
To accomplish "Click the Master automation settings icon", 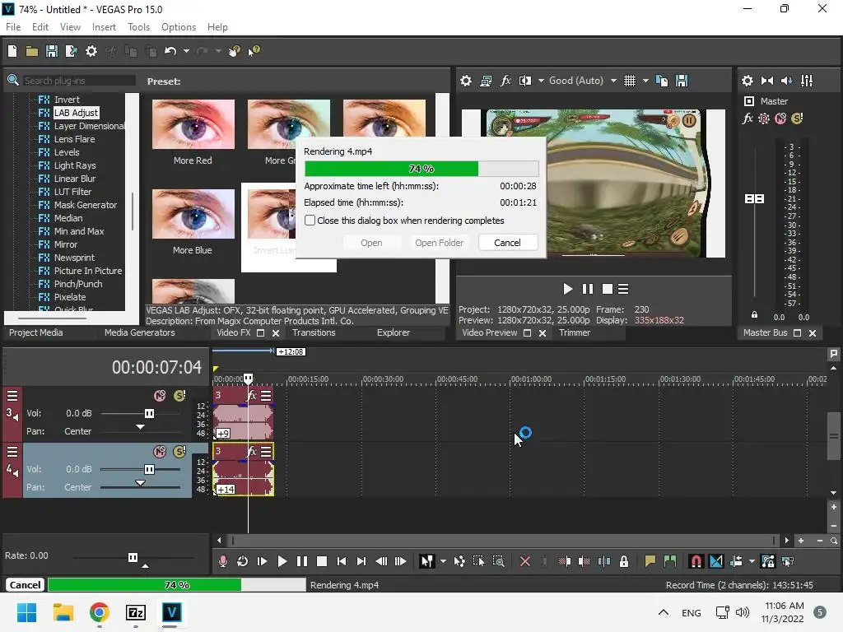I will 764,118.
